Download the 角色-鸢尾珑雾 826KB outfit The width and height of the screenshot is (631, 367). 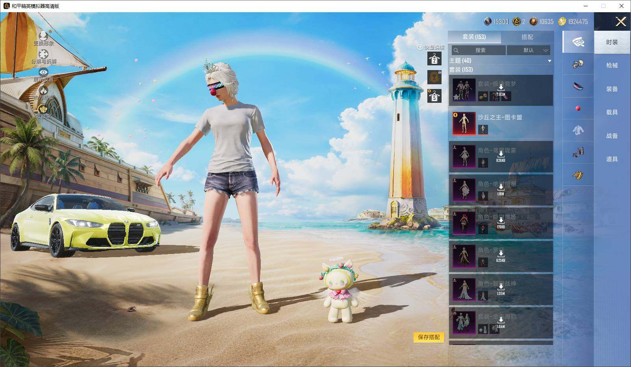click(501, 156)
